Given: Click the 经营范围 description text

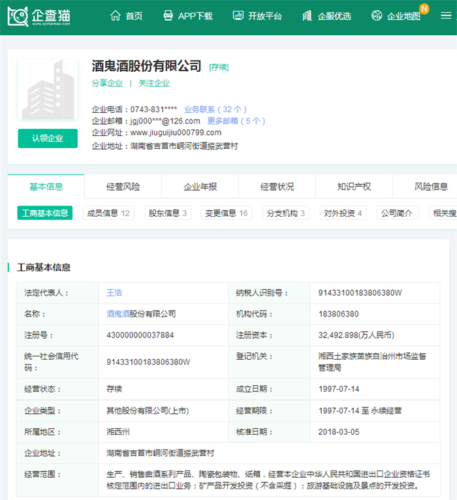Looking at the screenshot, I should point(268,480).
